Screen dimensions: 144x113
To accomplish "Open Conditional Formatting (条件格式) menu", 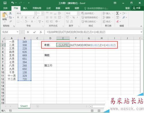I will tap(88, 13).
